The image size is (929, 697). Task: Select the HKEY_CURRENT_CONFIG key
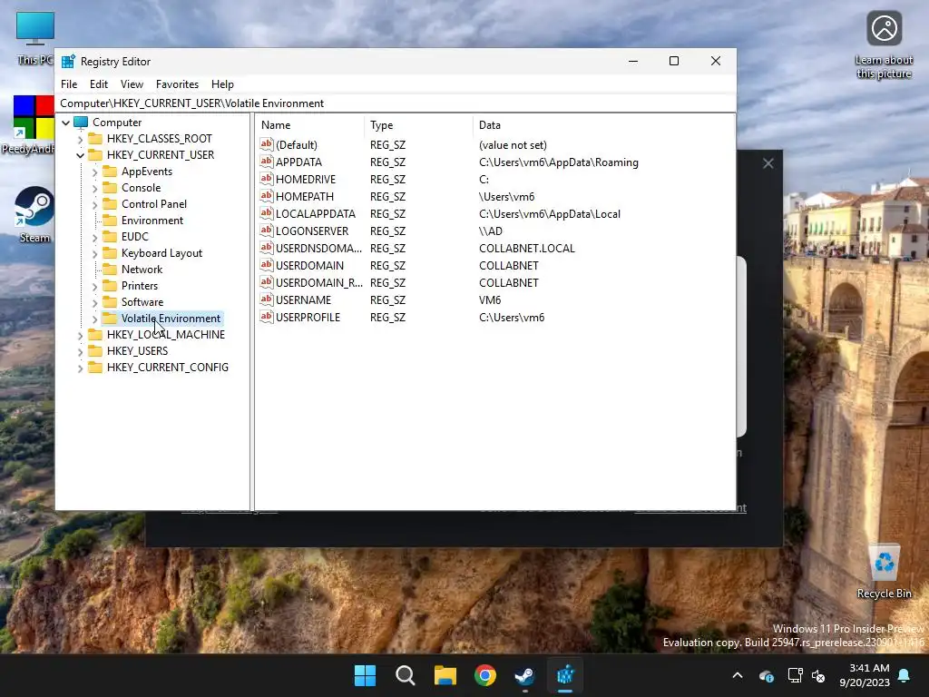[168, 368]
